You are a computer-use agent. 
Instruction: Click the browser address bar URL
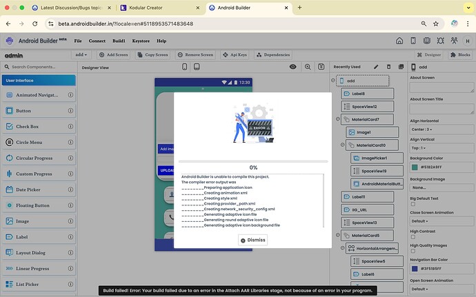coord(126,23)
